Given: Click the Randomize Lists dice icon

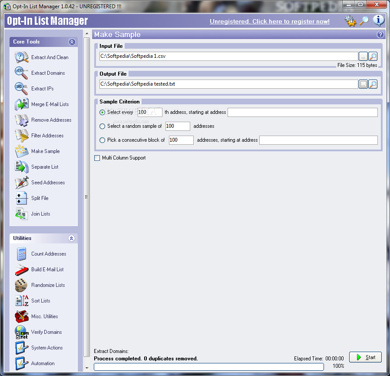Looking at the screenshot, I should coord(21,285).
